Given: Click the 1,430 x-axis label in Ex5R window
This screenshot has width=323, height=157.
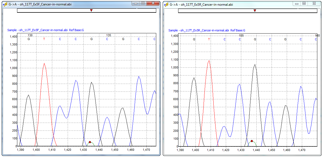Looking at the screenshot, I should pyautogui.click(x=241, y=151).
